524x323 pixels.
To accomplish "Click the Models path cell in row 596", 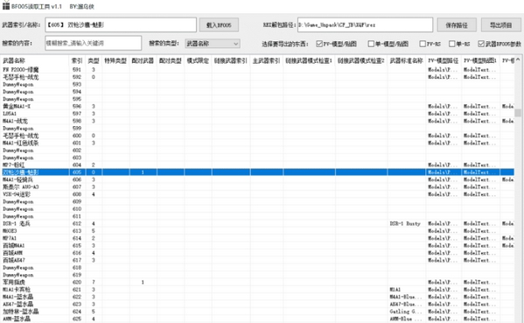I will [x=443, y=106].
